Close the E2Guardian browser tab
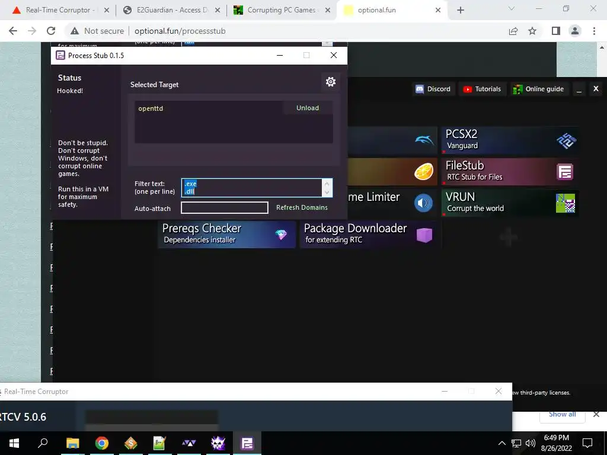 [218, 11]
